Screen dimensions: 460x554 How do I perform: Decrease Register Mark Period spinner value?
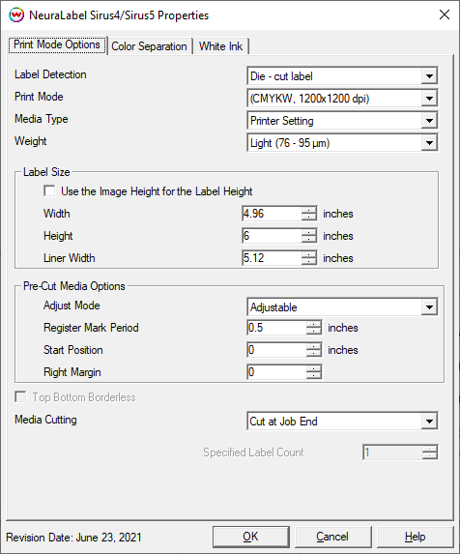point(314,331)
